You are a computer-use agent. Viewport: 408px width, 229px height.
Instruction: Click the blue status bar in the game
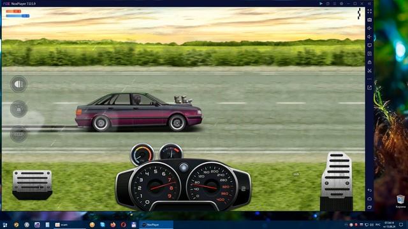pyautogui.click(x=18, y=16)
